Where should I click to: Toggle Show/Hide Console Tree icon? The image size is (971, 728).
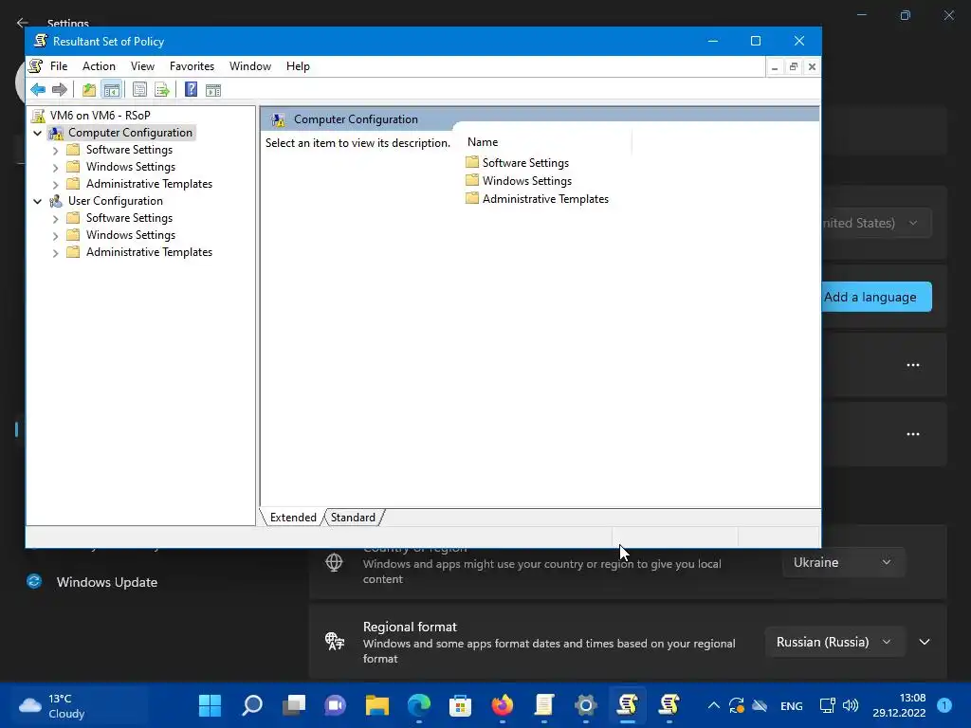[112, 90]
